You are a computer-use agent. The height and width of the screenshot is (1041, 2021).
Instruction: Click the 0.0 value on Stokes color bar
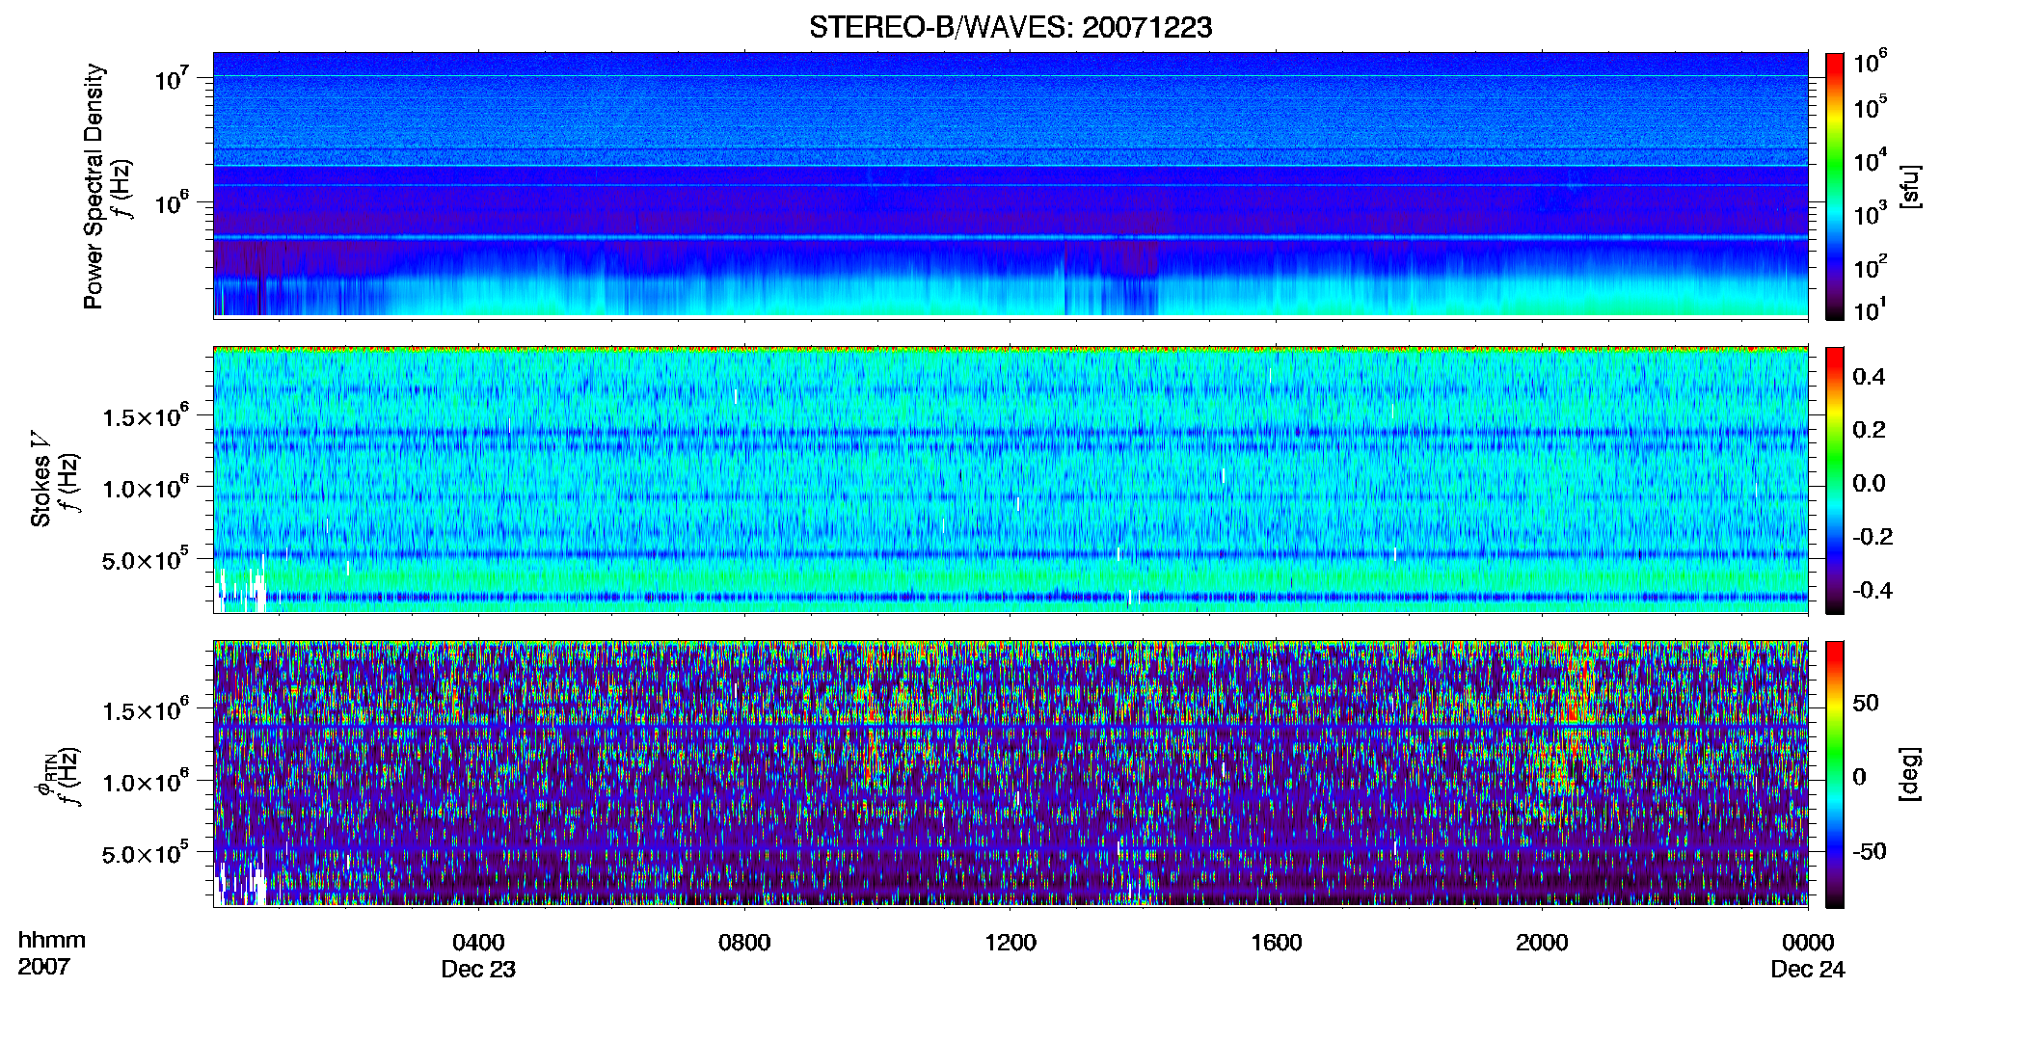click(x=1869, y=484)
